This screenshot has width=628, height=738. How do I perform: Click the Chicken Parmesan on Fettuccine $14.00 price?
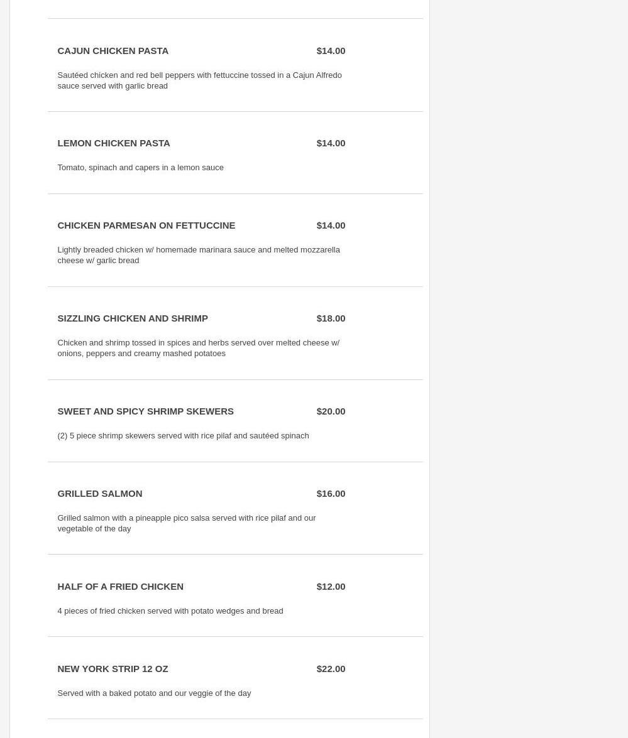tap(331, 225)
